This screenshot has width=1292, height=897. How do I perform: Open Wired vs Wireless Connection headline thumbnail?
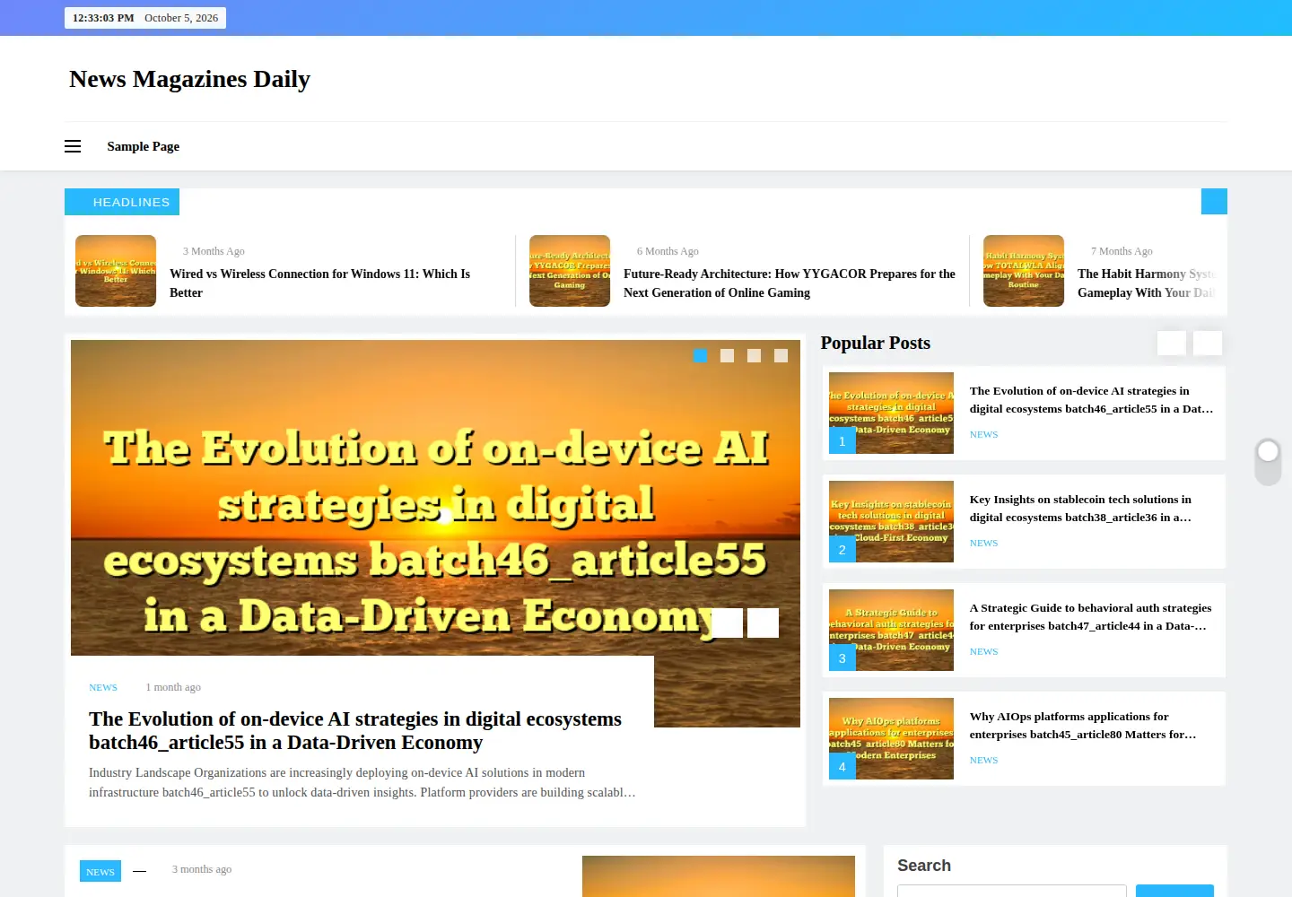(116, 271)
